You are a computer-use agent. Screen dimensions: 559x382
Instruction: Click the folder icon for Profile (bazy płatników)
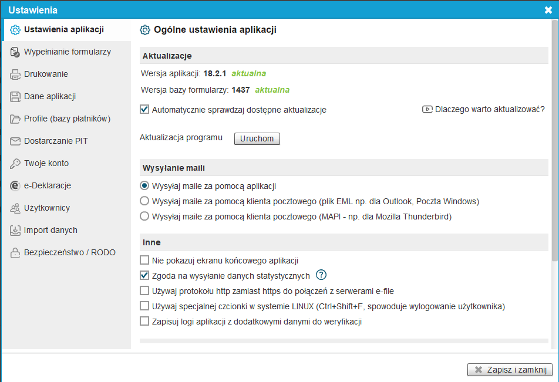[x=15, y=119]
